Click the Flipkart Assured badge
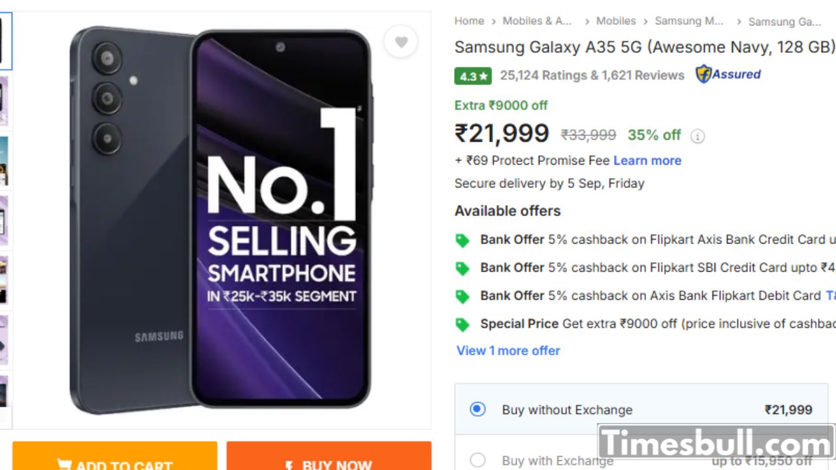836x470 pixels. click(728, 74)
